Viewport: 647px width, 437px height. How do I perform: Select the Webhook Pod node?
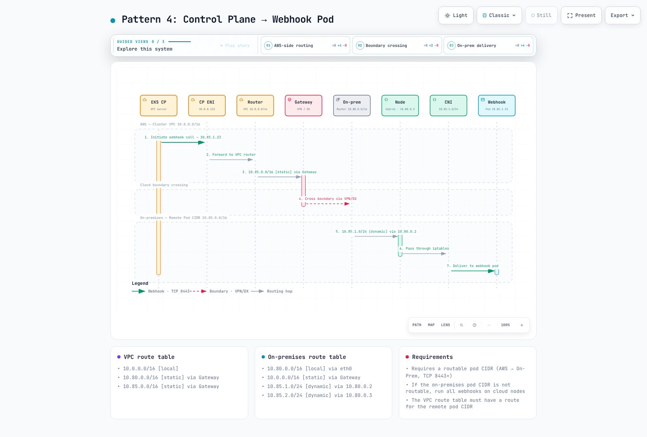pos(497,106)
